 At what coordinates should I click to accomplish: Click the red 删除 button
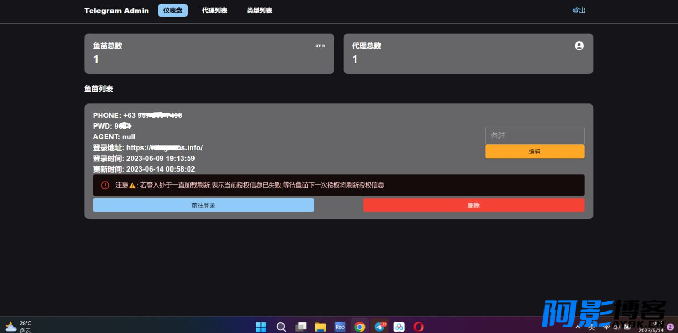[x=474, y=205]
